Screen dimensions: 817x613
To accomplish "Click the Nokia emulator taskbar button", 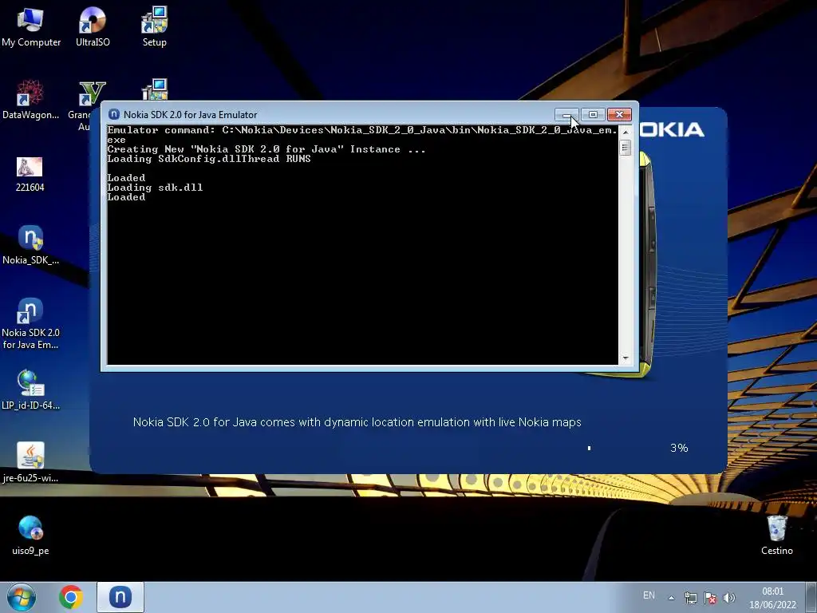I will (x=120, y=597).
